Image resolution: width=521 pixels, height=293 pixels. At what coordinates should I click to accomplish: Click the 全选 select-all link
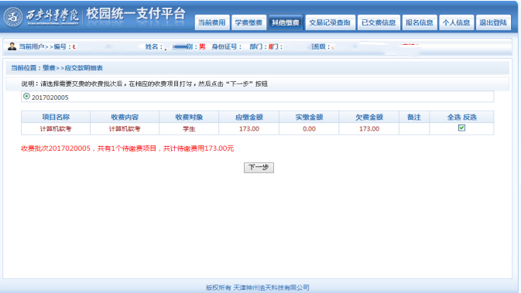tap(454, 118)
